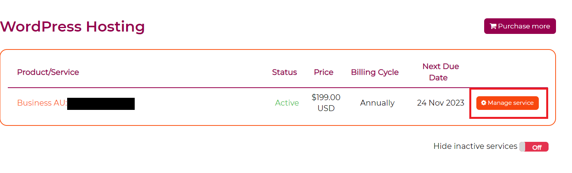Click the Next Due Date column header
572x173 pixels.
coord(440,72)
